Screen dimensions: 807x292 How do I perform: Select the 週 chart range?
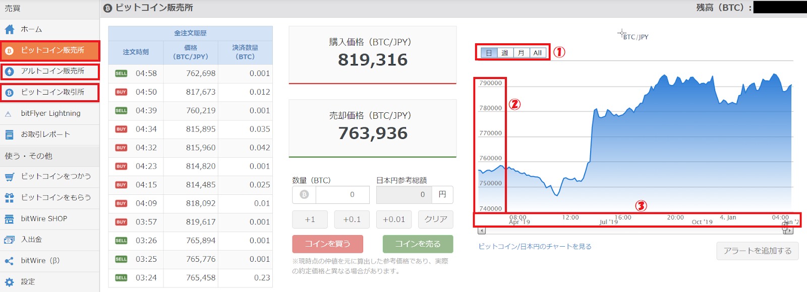pyautogui.click(x=505, y=53)
